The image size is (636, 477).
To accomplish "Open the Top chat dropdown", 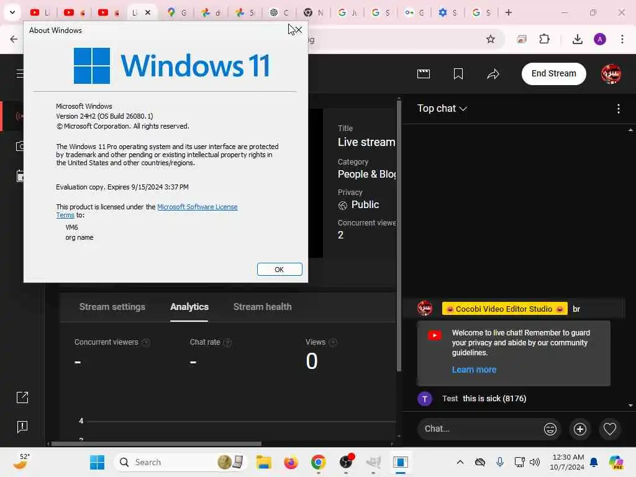I will coord(442,108).
